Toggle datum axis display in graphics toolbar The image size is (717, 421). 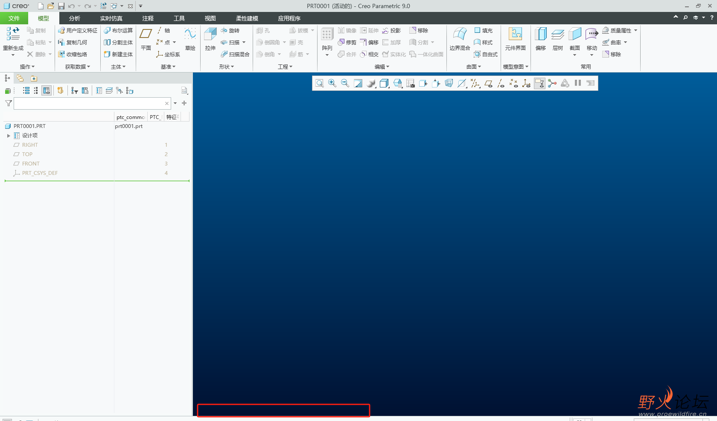point(501,83)
